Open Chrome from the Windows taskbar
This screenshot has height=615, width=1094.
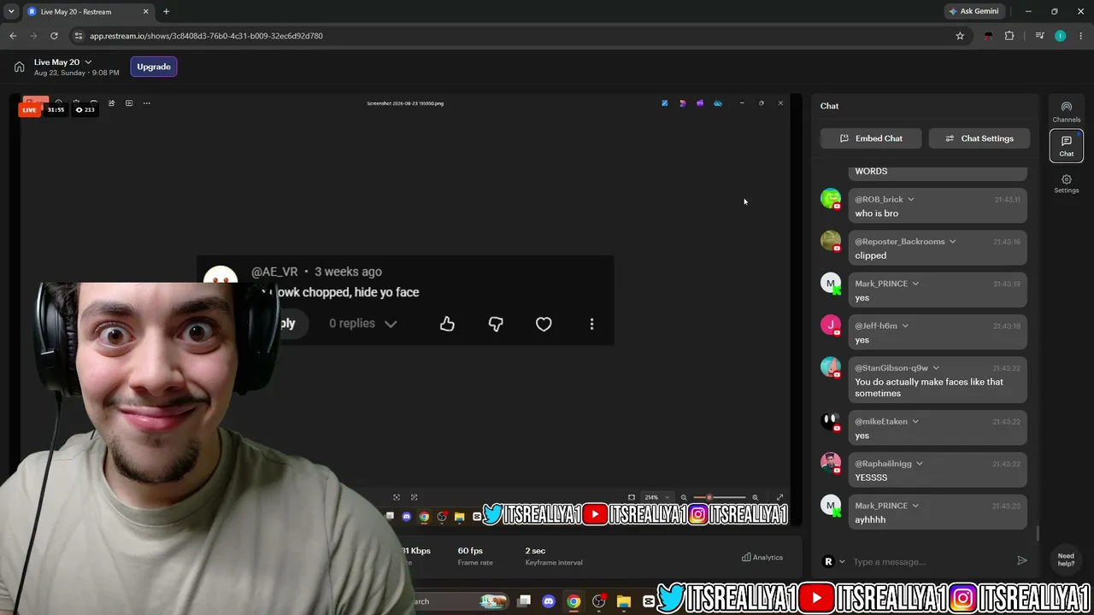pyautogui.click(x=573, y=601)
